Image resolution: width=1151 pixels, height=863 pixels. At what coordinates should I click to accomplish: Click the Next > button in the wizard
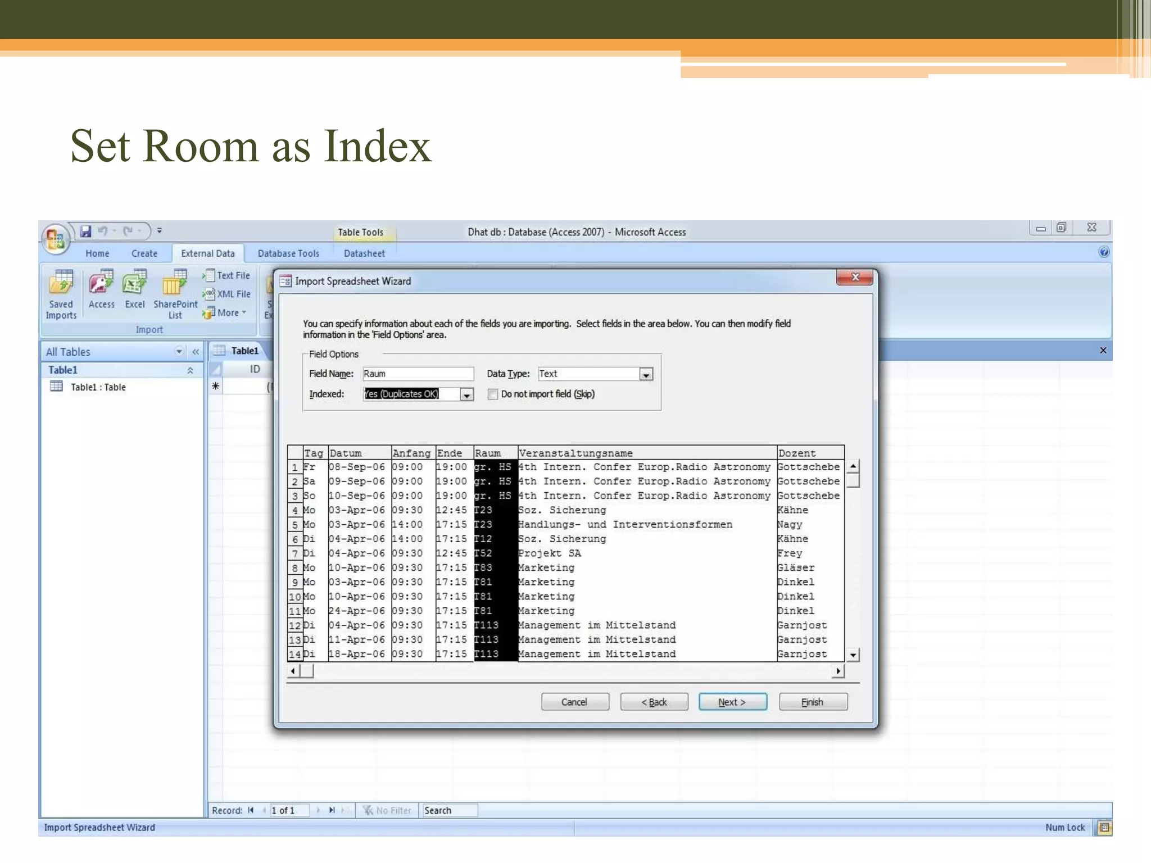pyautogui.click(x=733, y=702)
